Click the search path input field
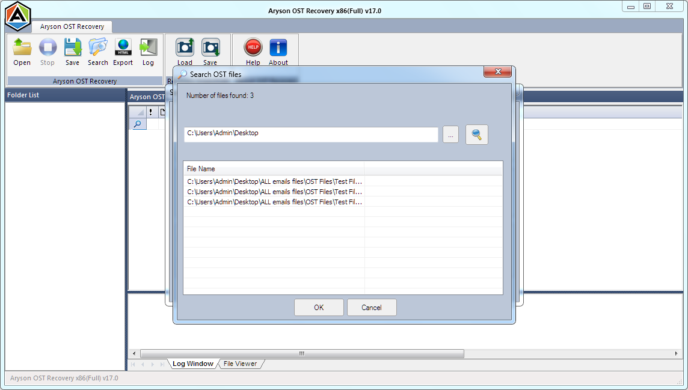The image size is (688, 390). pos(311,135)
